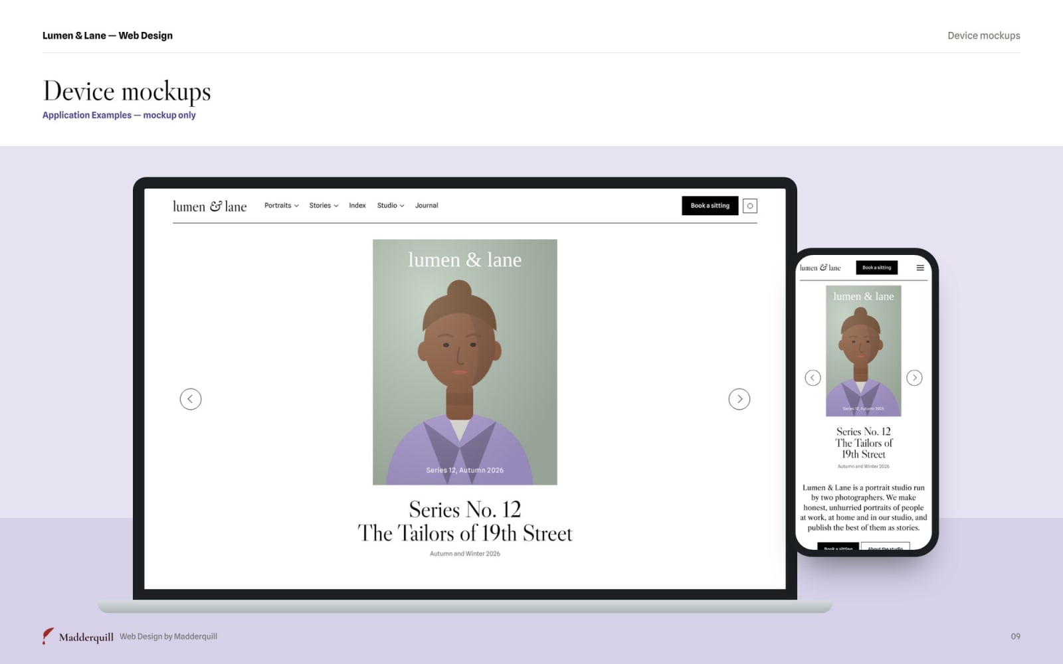Expand the Stories dropdown in laptop nav
The image size is (1063, 664).
tap(324, 206)
